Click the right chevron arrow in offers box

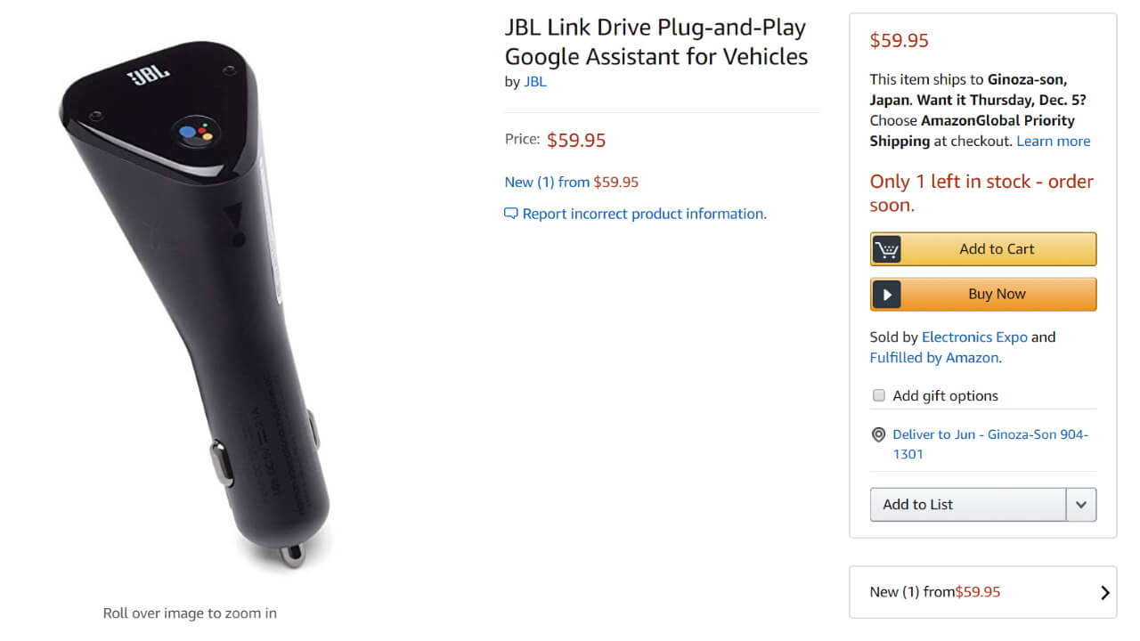1104,592
